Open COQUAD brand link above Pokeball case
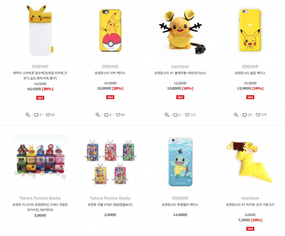 coord(110,66)
